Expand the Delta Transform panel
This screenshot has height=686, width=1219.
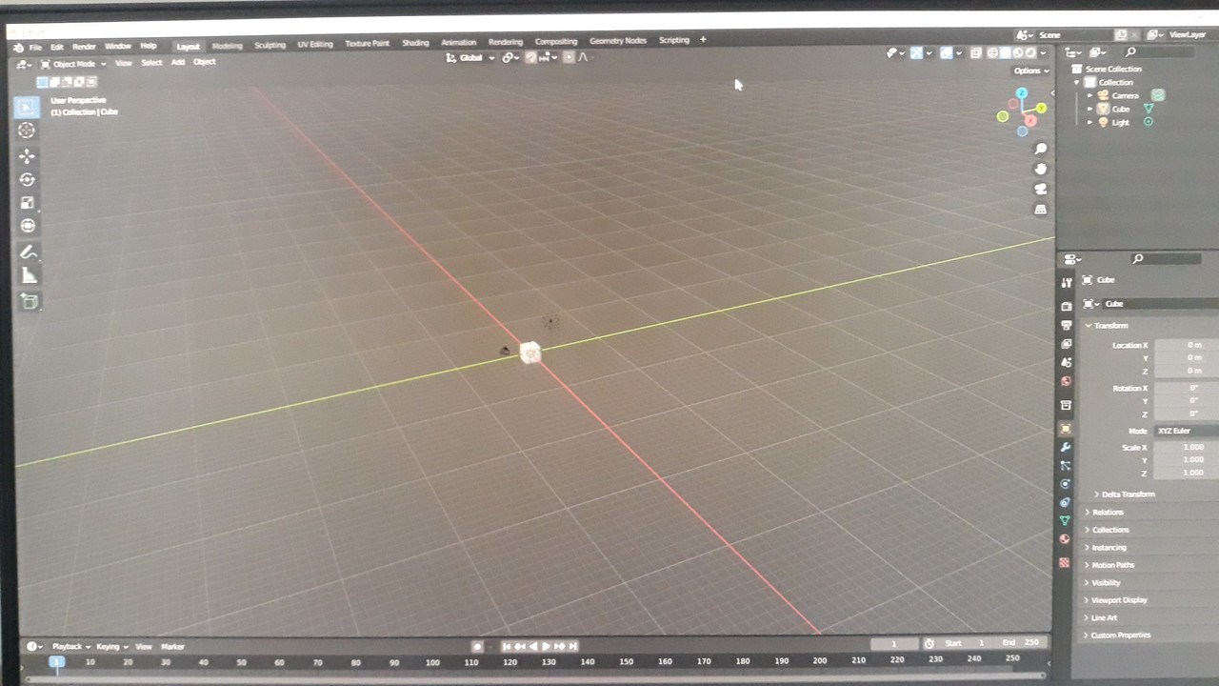[x=1129, y=494]
